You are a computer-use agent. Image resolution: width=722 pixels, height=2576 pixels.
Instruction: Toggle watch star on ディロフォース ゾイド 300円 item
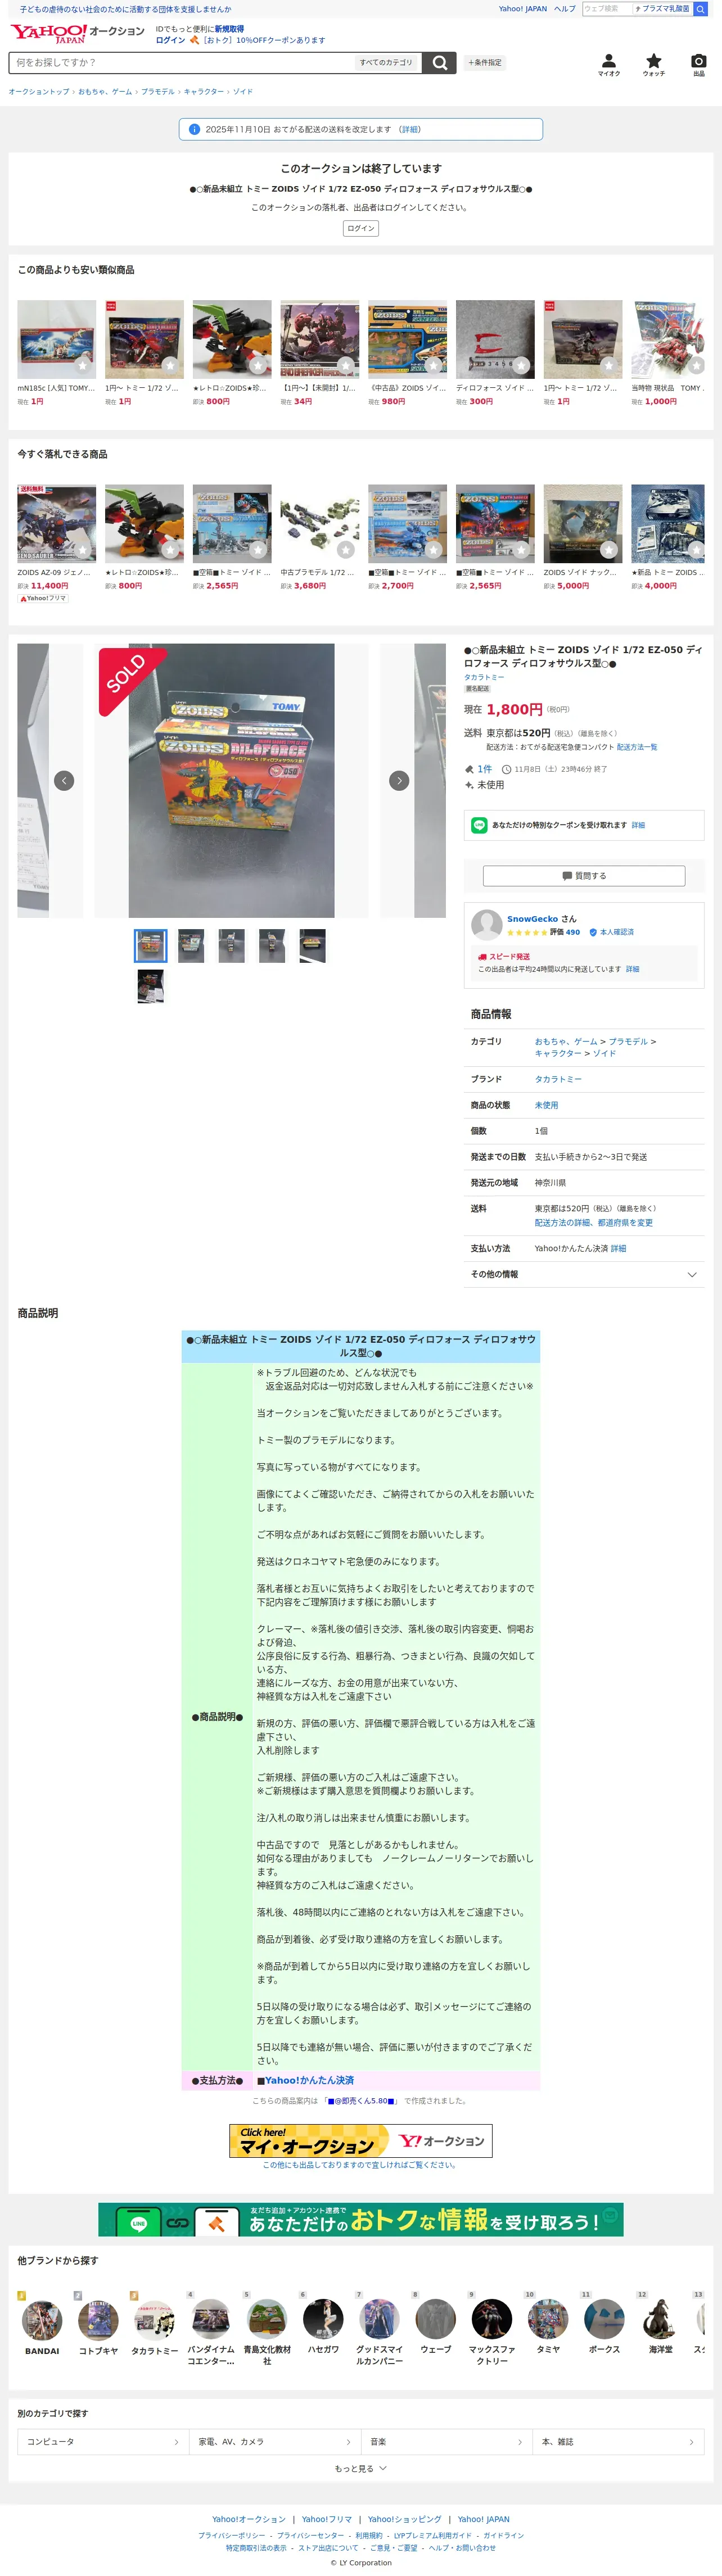click(521, 366)
